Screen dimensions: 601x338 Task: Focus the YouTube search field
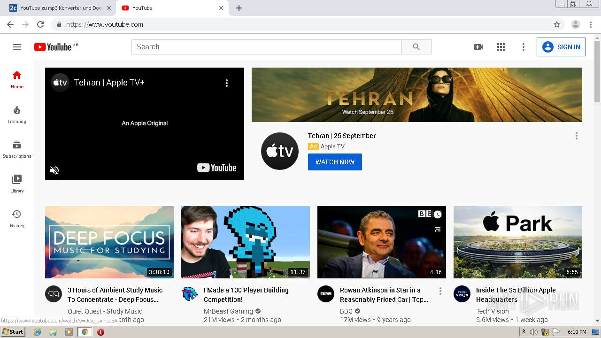click(x=267, y=47)
